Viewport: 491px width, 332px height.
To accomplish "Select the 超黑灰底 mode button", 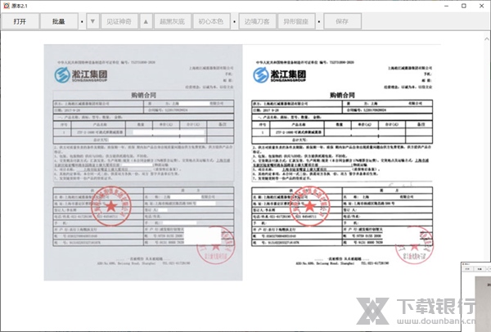I will point(172,21).
